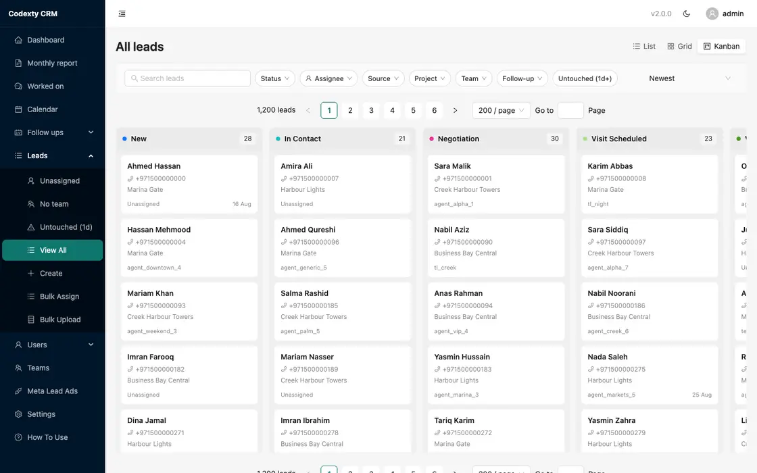Viewport: 757px width, 473px height.
Task: Click the Go to page input
Action: (570, 111)
